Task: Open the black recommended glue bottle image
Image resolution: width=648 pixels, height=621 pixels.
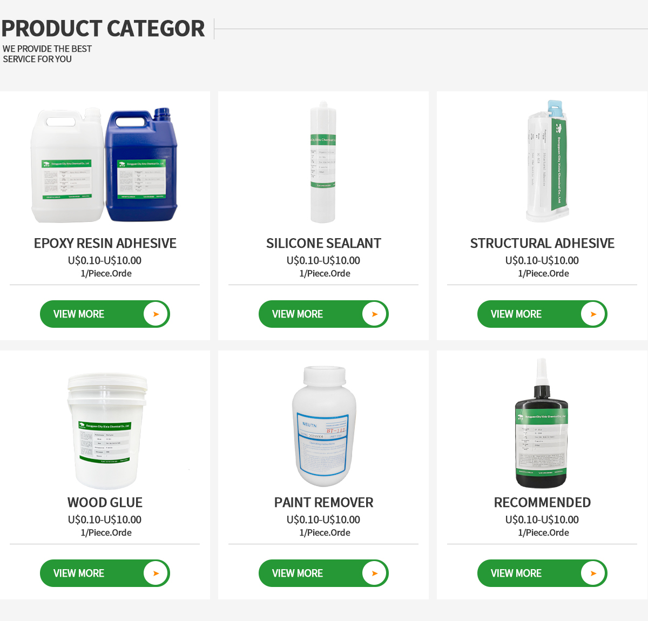Action: [x=542, y=423]
